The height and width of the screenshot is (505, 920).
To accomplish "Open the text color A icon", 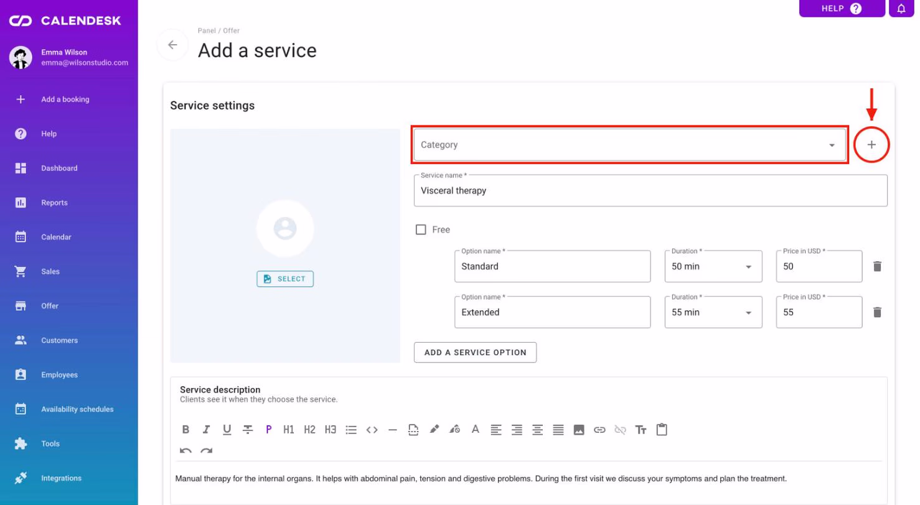I will tap(475, 429).
